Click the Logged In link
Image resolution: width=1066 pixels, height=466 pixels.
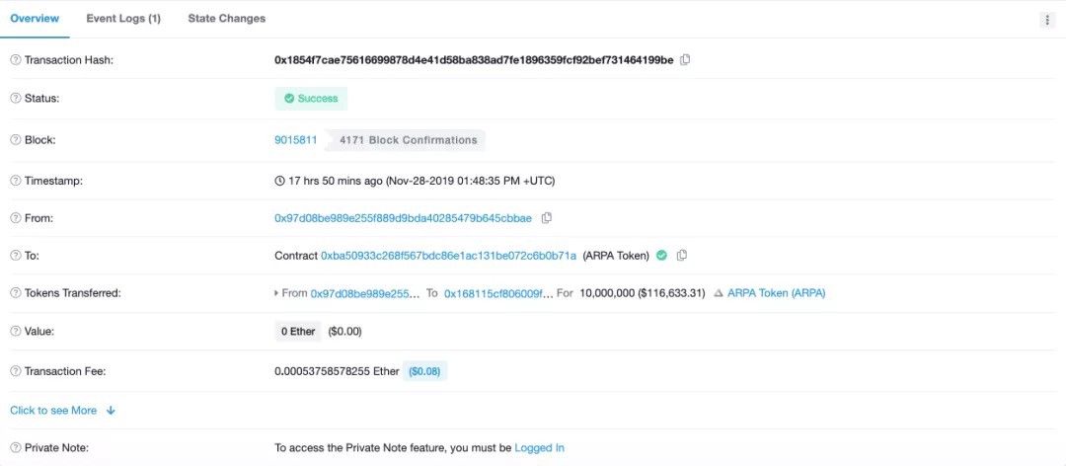point(539,447)
